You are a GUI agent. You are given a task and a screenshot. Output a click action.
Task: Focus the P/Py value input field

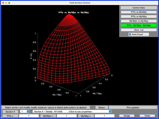(28, 116)
